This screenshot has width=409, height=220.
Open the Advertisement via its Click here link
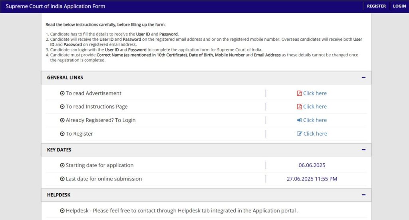315,93
